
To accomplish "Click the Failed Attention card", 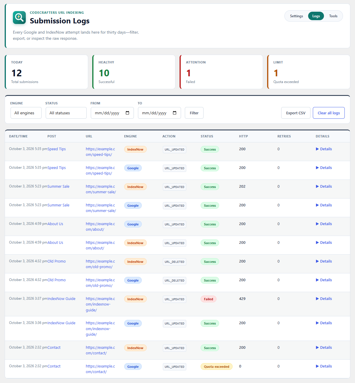I will (221, 72).
